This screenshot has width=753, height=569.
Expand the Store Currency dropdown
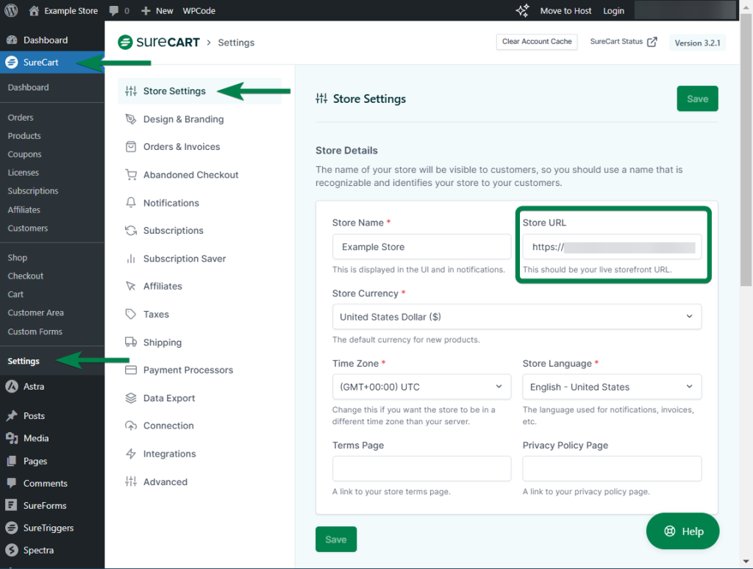pos(516,317)
